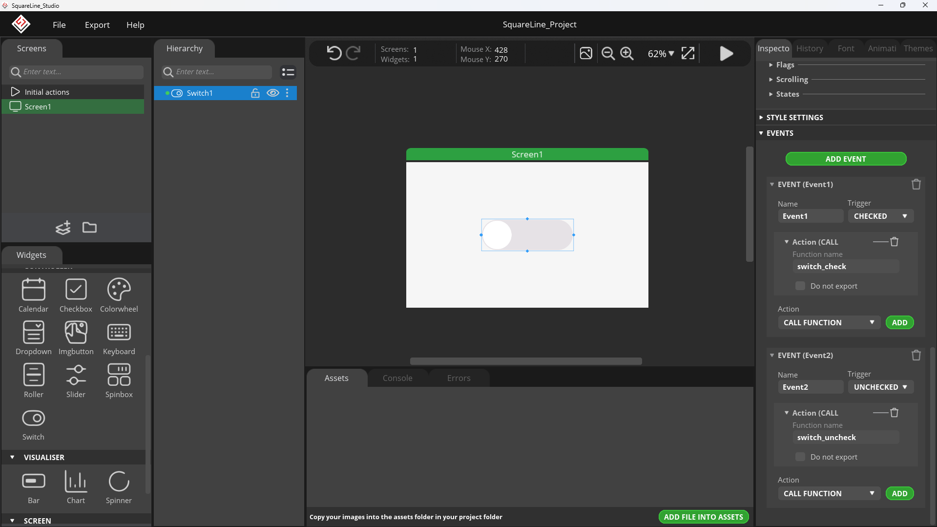Switch to the Console tab
Screen dimensions: 937x527
[x=397, y=378]
